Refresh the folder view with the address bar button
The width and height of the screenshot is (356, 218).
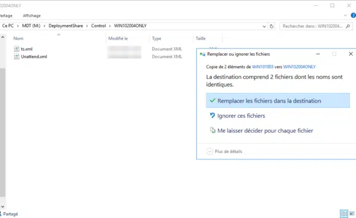coord(271,26)
